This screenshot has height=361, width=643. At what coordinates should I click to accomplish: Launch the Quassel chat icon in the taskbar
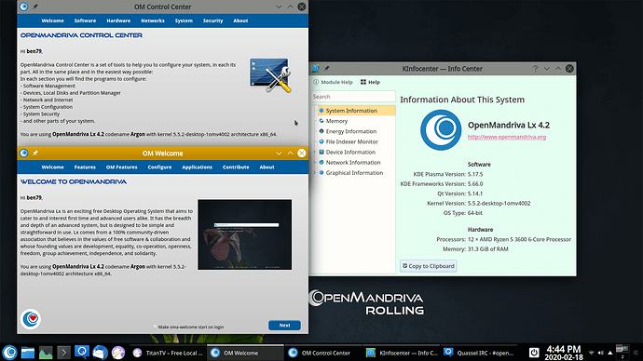tap(82, 353)
